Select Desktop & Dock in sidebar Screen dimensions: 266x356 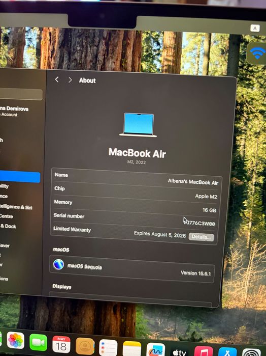click(x=8, y=226)
